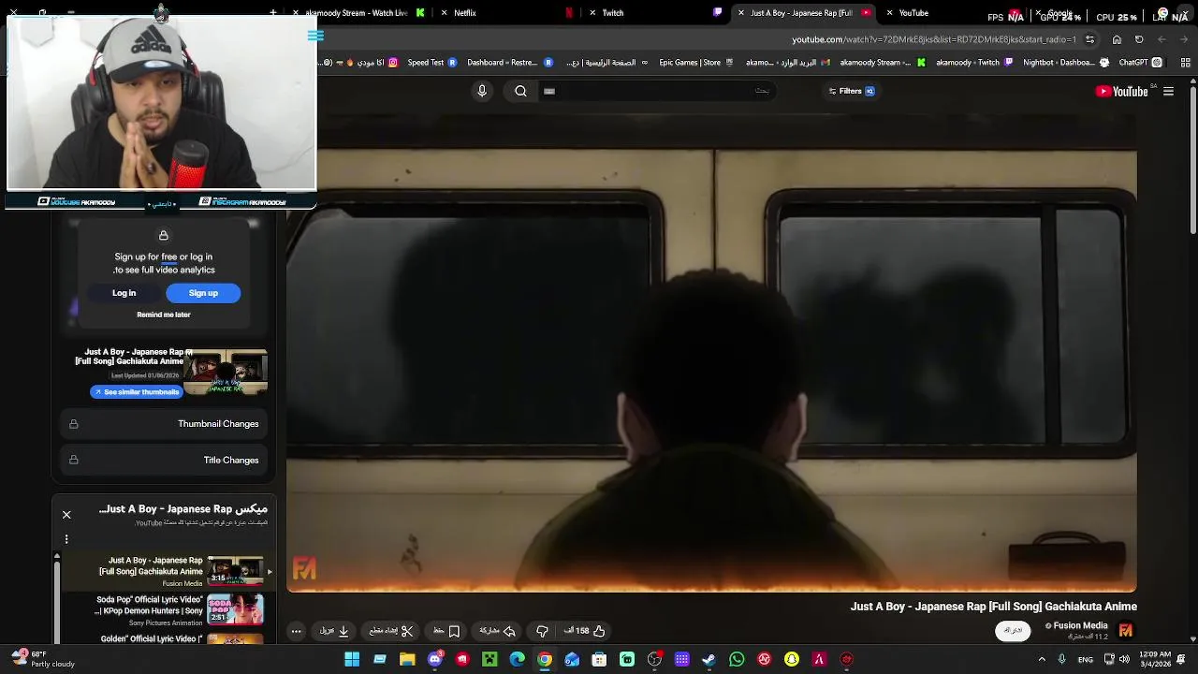Open WhatsApp from the taskbar

(737, 660)
